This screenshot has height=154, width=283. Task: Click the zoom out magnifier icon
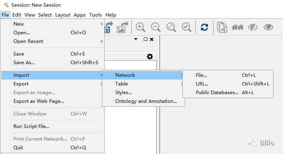point(156,28)
